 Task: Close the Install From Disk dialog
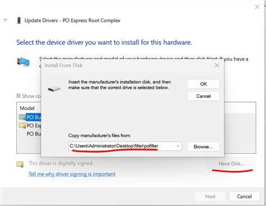click(x=217, y=65)
